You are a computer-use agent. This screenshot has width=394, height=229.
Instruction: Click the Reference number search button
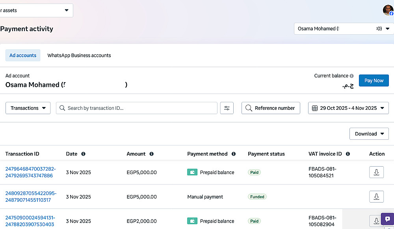click(271, 108)
